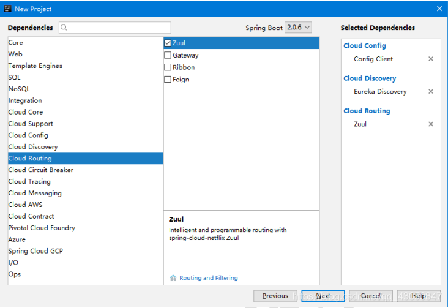Tick the Ribbon dependency checkbox
This screenshot has height=308, width=448.
click(168, 67)
